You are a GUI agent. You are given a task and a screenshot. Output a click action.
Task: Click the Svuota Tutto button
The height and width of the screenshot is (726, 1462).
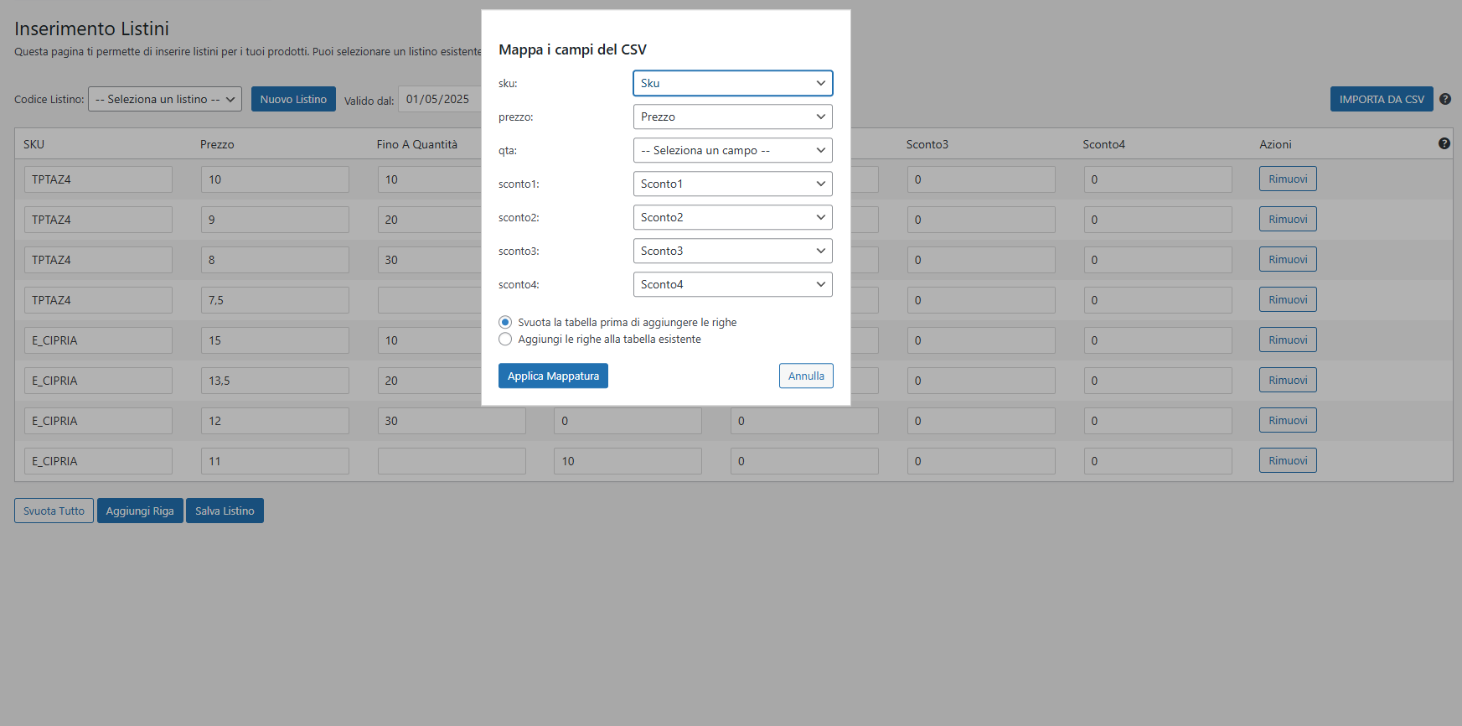tap(54, 511)
